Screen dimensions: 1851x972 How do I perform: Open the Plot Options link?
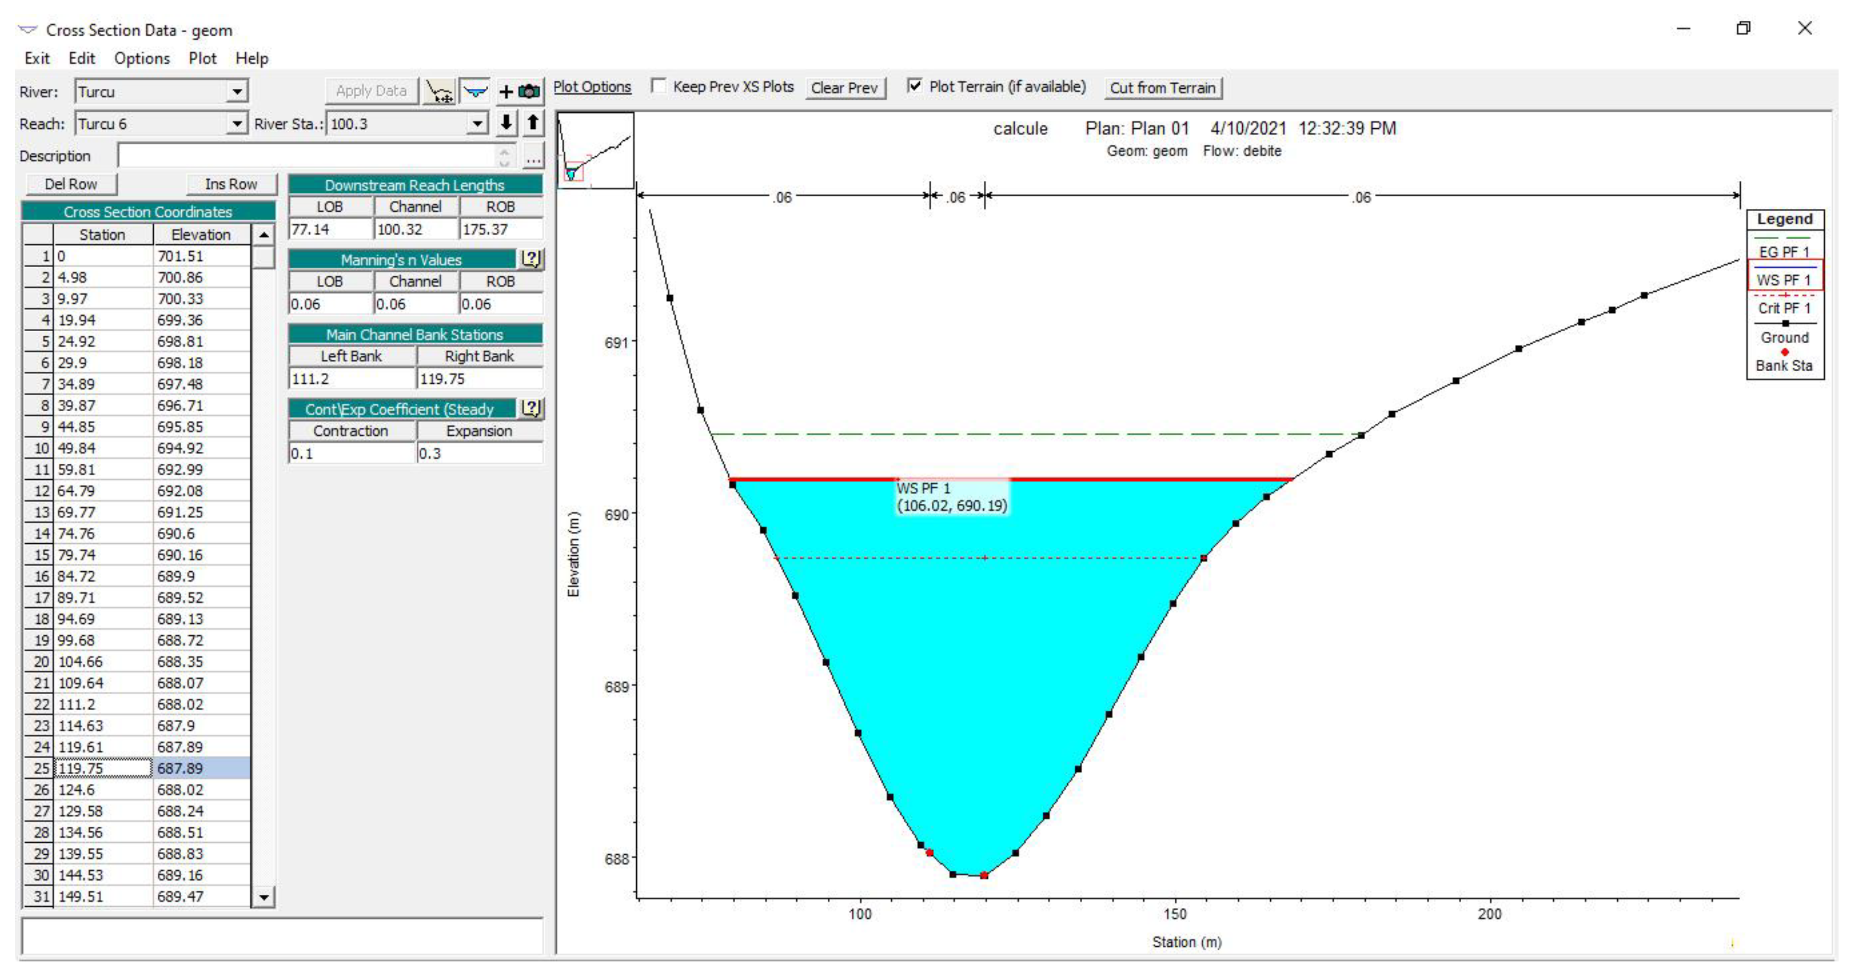click(591, 87)
